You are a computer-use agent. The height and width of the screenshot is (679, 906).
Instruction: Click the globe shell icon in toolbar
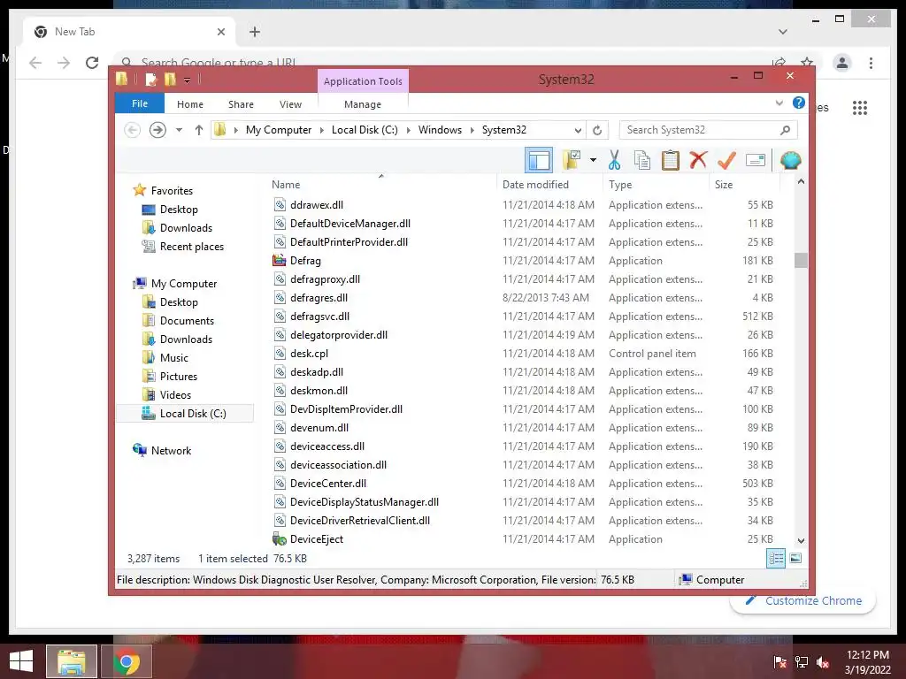click(790, 160)
